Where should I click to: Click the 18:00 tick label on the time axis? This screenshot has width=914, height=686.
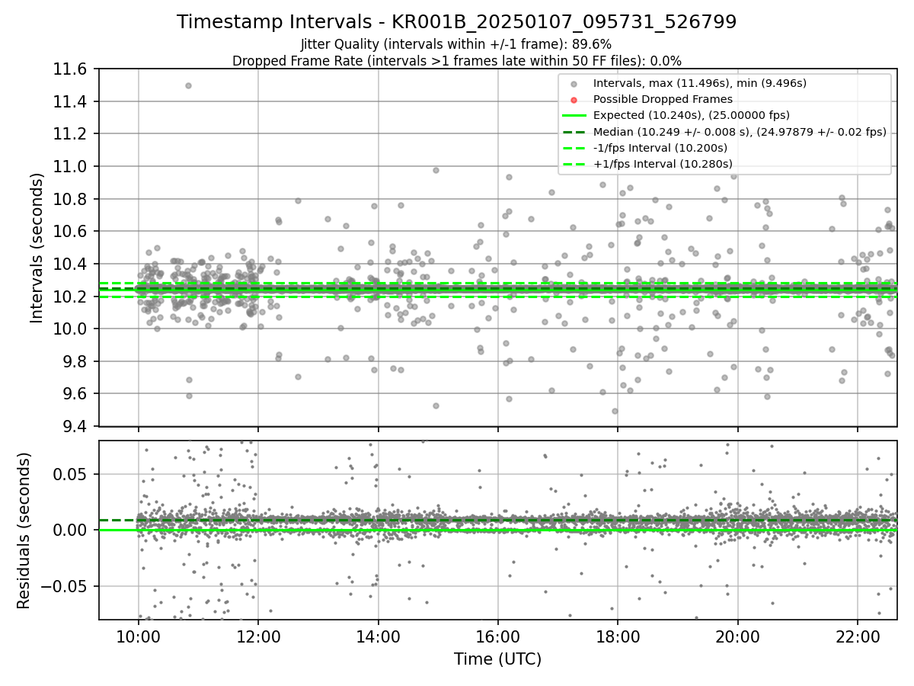618,636
